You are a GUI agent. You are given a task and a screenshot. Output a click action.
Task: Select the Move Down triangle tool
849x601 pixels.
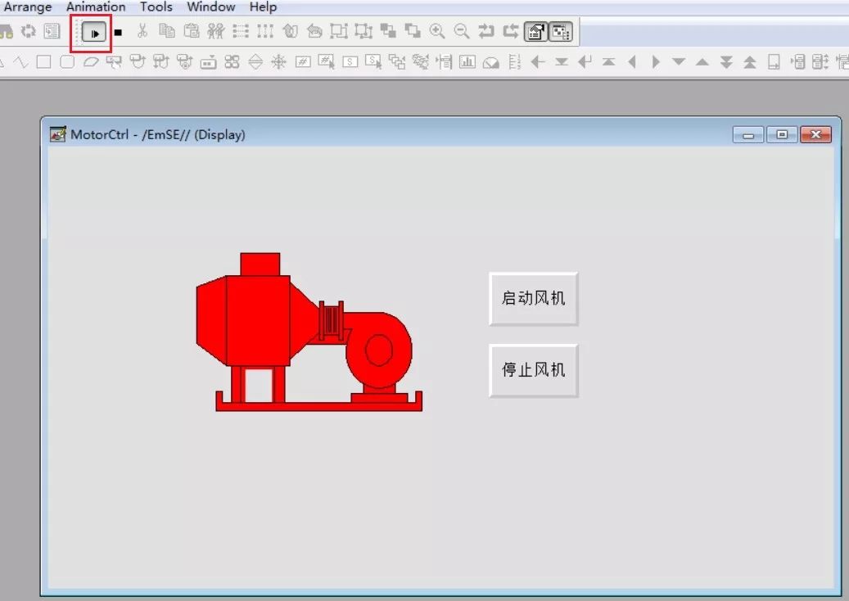(679, 61)
